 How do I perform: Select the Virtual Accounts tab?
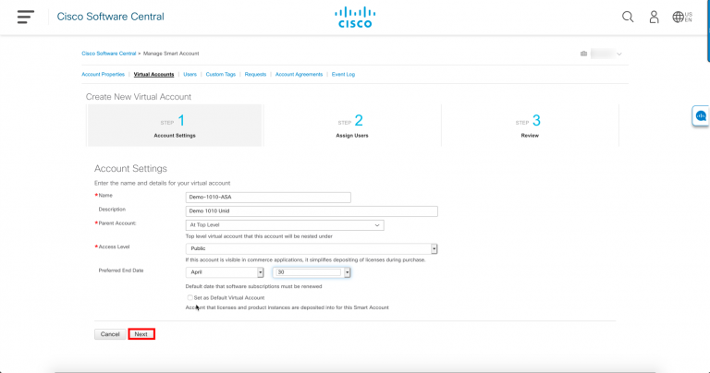coord(153,74)
